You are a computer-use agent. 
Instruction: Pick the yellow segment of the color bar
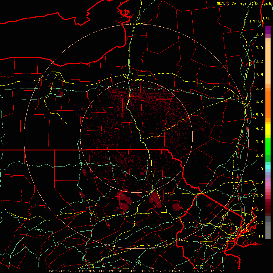pyautogui.click(x=268, y=130)
